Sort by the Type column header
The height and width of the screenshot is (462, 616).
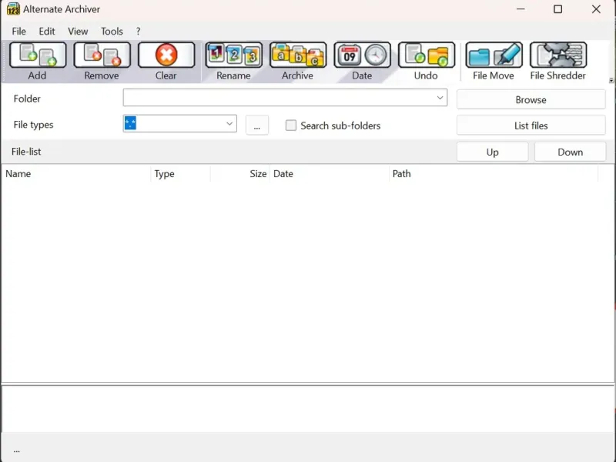pyautogui.click(x=181, y=174)
